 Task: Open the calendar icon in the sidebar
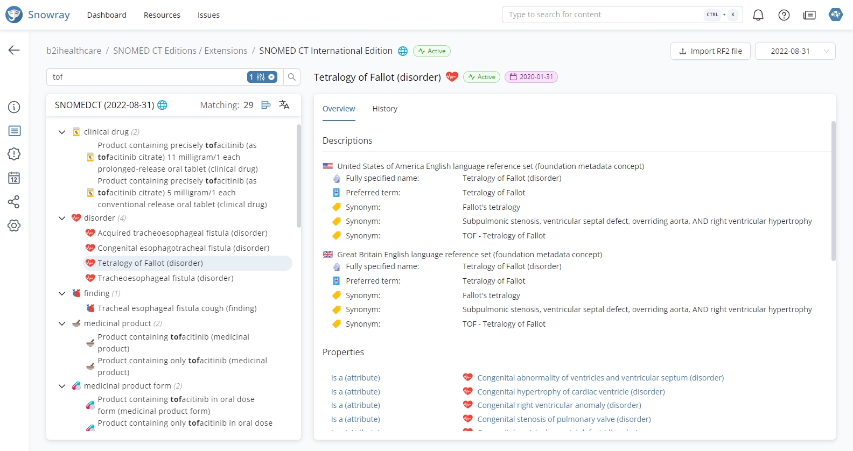14,178
